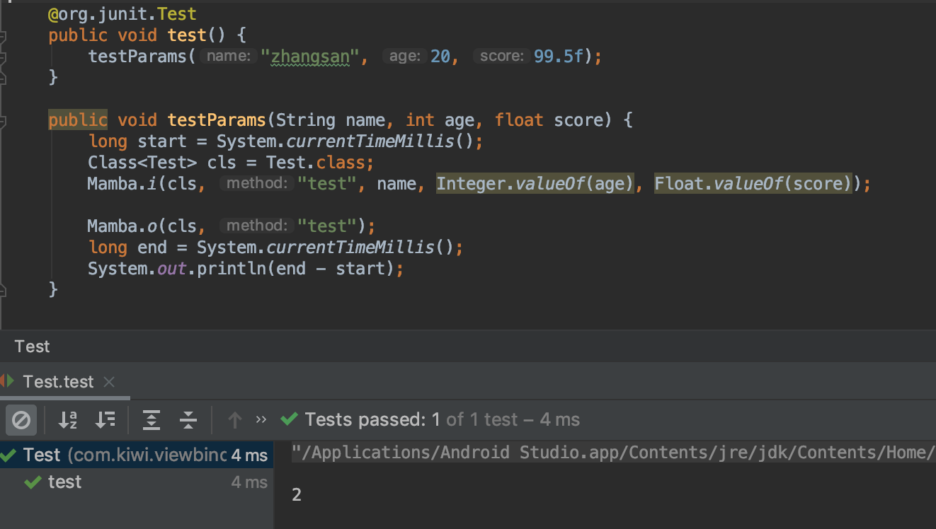This screenshot has width=936, height=529.
Task: Click the highlighted Float.valueOf(score) expression
Action: 754,184
